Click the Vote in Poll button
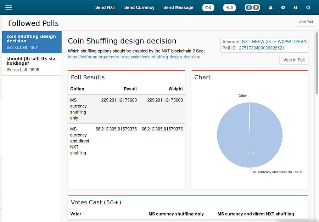The width and height of the screenshot is (319, 222). coord(294,60)
